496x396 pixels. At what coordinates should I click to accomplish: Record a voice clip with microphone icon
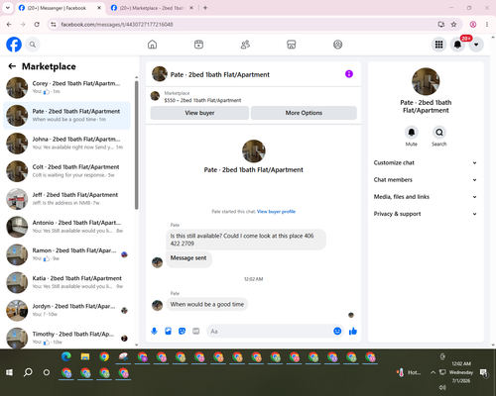(x=154, y=331)
